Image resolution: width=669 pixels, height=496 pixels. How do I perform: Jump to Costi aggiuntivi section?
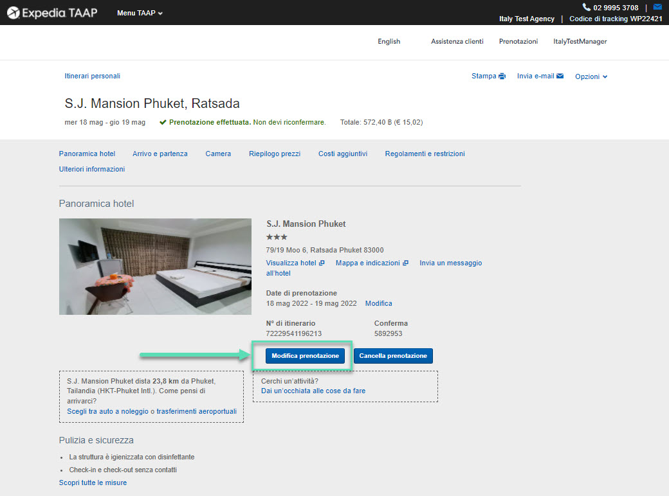pyautogui.click(x=343, y=154)
